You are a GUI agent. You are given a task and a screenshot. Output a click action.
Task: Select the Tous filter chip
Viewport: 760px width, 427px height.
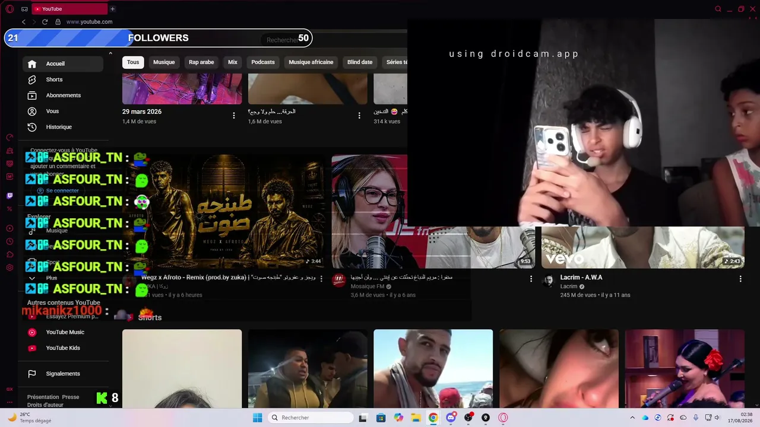(x=133, y=62)
